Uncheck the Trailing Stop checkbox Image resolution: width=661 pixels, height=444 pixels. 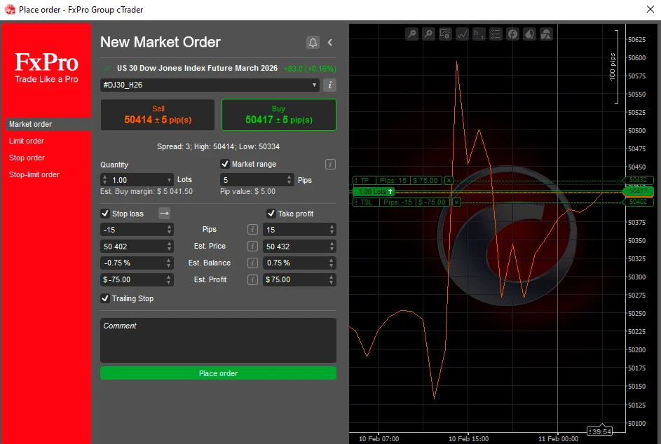(105, 298)
